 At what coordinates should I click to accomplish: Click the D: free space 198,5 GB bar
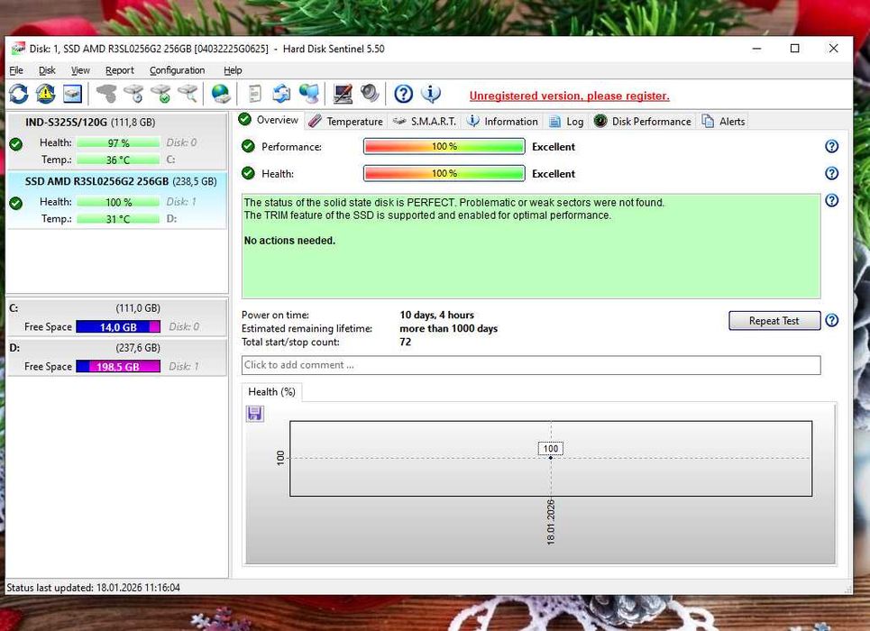118,366
